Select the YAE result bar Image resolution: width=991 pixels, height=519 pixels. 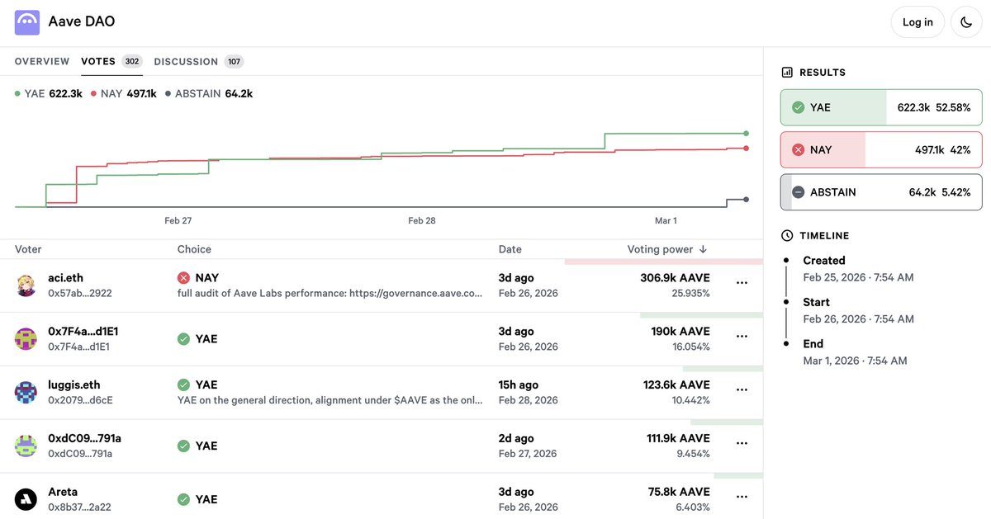[881, 107]
